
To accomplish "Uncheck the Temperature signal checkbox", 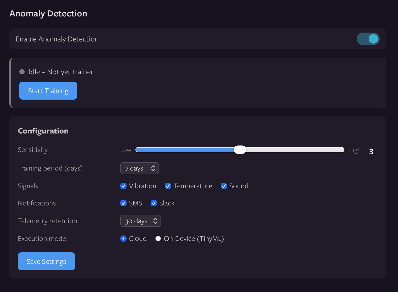I will coord(168,186).
